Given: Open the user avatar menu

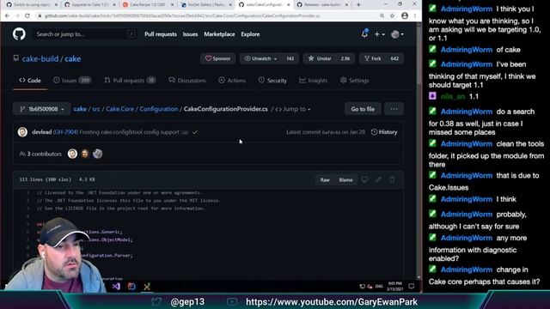Looking at the screenshot, I should tap(397, 34).
